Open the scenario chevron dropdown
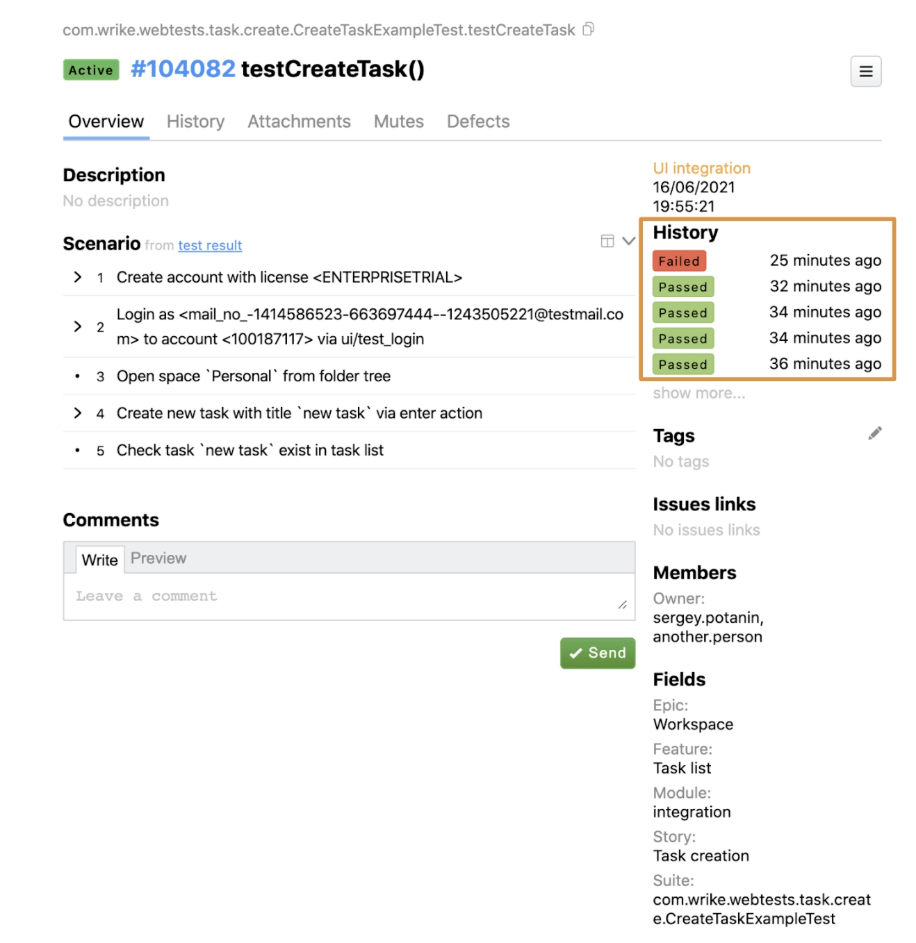This screenshot has height=943, width=916. [x=628, y=241]
